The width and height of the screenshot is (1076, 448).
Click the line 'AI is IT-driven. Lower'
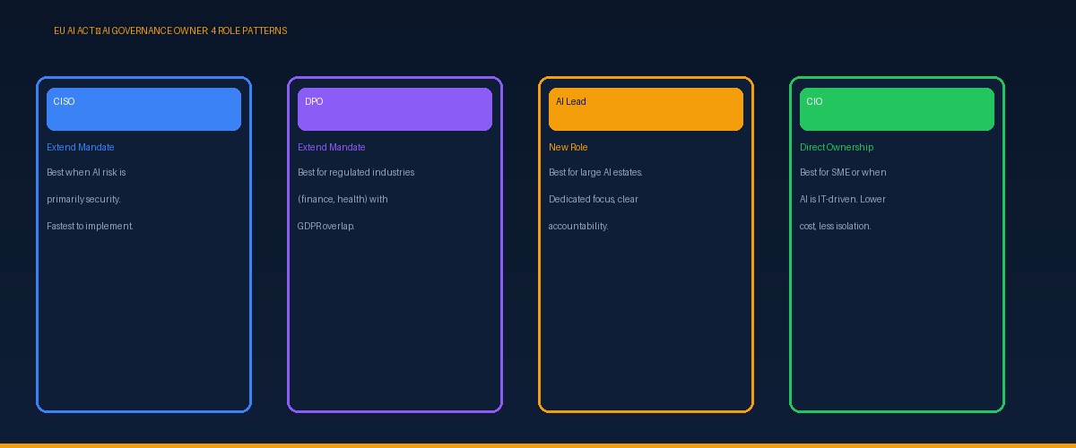pyautogui.click(x=843, y=199)
